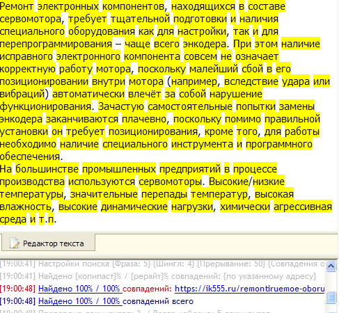Click the highlighted word Зачастую
Image resolution: width=339 pixels, height=313 pixels.
121,106
